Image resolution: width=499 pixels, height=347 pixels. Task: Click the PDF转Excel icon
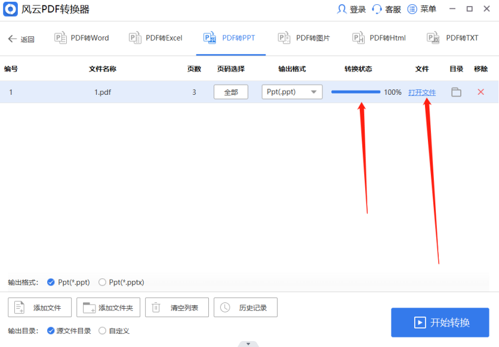(x=135, y=38)
